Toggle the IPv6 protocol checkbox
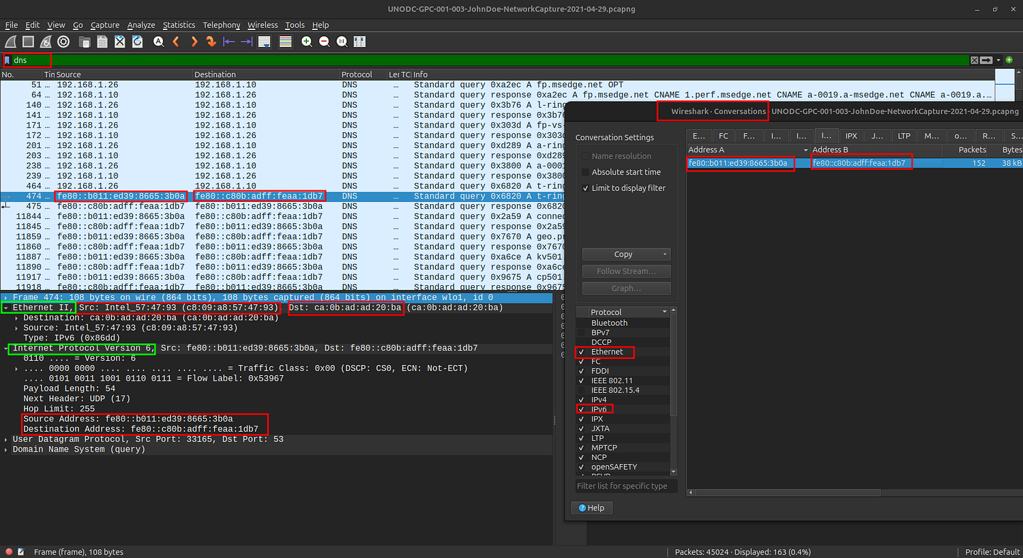The width and height of the screenshot is (1023, 558). click(581, 409)
